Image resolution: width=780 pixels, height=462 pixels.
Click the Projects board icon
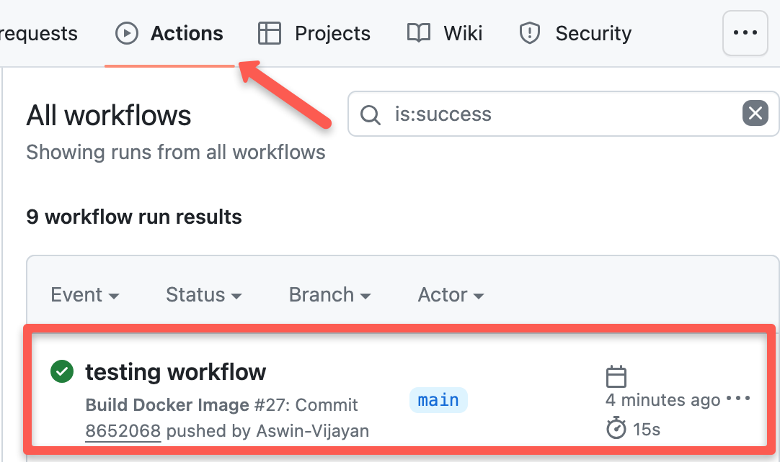(268, 32)
